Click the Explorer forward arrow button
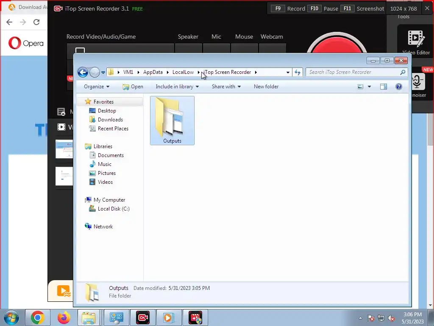434x326 pixels. [x=95, y=72]
